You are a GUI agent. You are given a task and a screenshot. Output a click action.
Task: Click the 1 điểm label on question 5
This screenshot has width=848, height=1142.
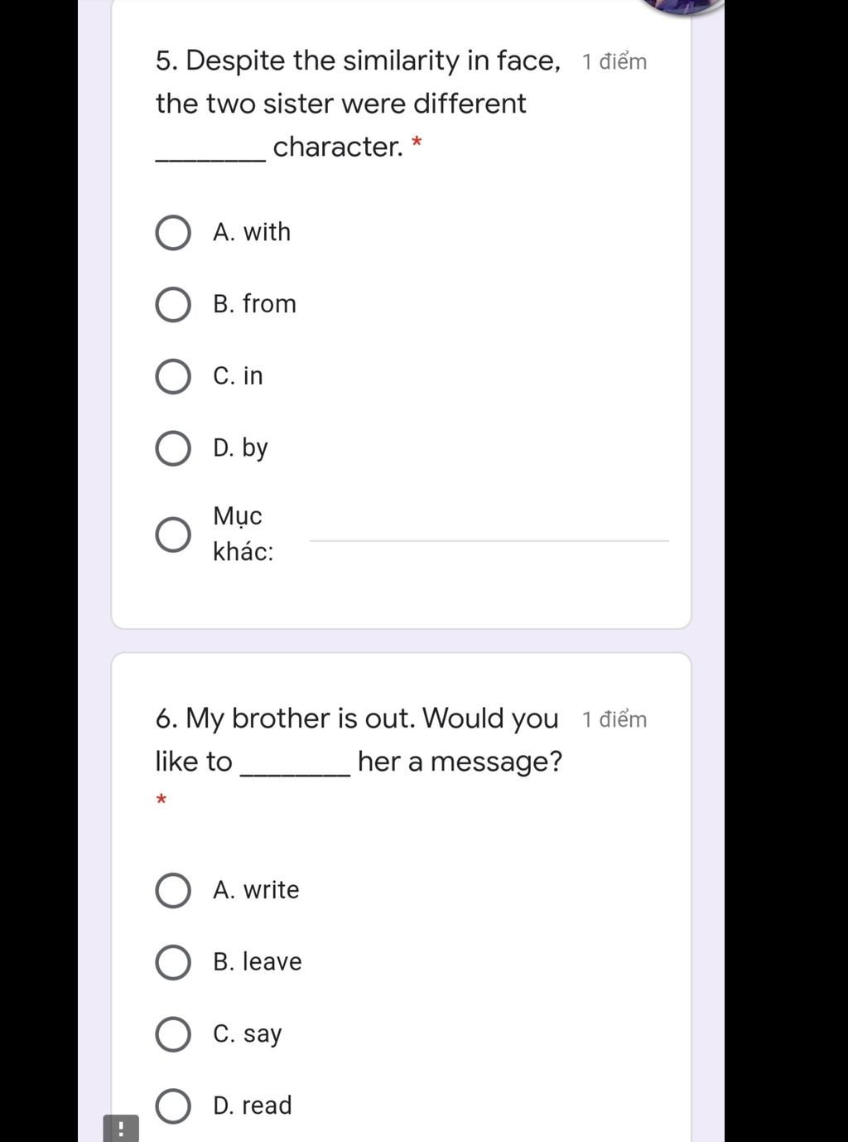pos(614,61)
